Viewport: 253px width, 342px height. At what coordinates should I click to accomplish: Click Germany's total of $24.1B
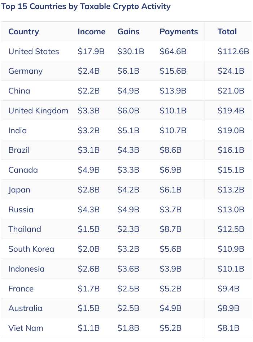tap(231, 71)
